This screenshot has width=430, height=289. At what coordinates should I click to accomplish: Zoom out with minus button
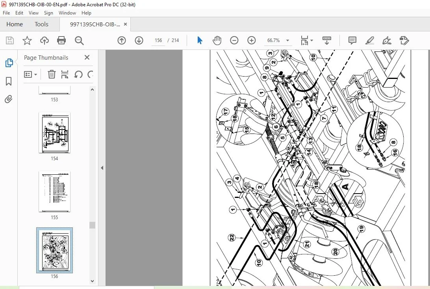234,40
